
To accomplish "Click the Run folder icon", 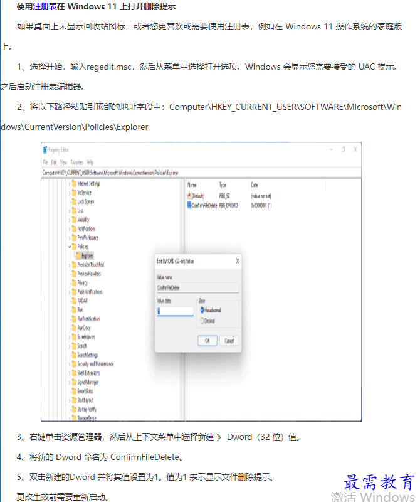I will [74, 309].
